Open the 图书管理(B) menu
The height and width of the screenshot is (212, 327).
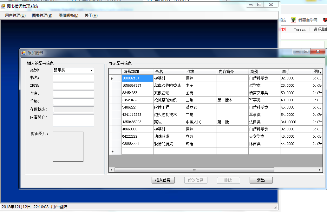click(x=42, y=16)
